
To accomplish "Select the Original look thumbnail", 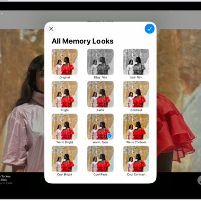I will click(65, 62).
